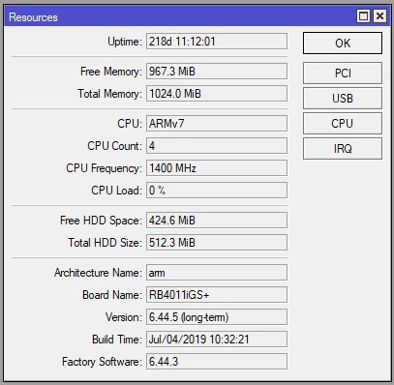Viewport: 394px width, 385px height.
Task: Click the 'Total Memory:' label
Action: coord(109,94)
